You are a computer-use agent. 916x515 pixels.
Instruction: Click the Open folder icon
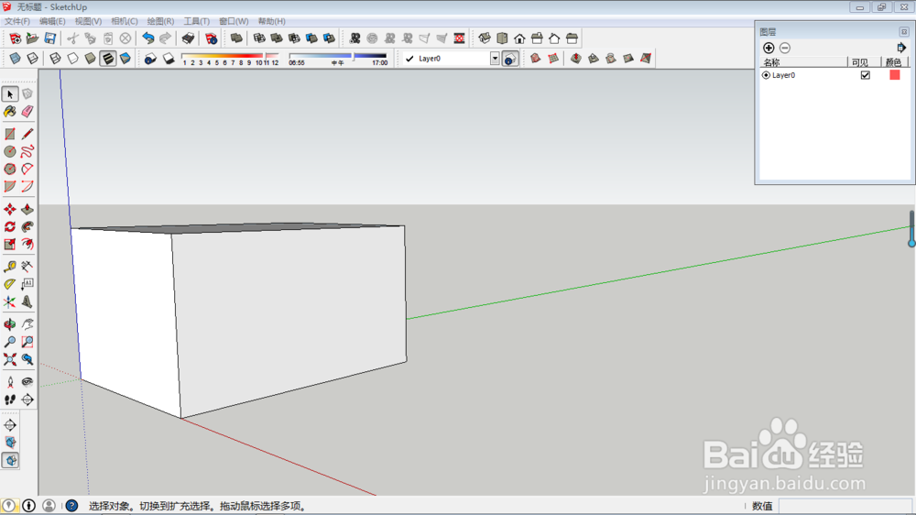pos(33,38)
